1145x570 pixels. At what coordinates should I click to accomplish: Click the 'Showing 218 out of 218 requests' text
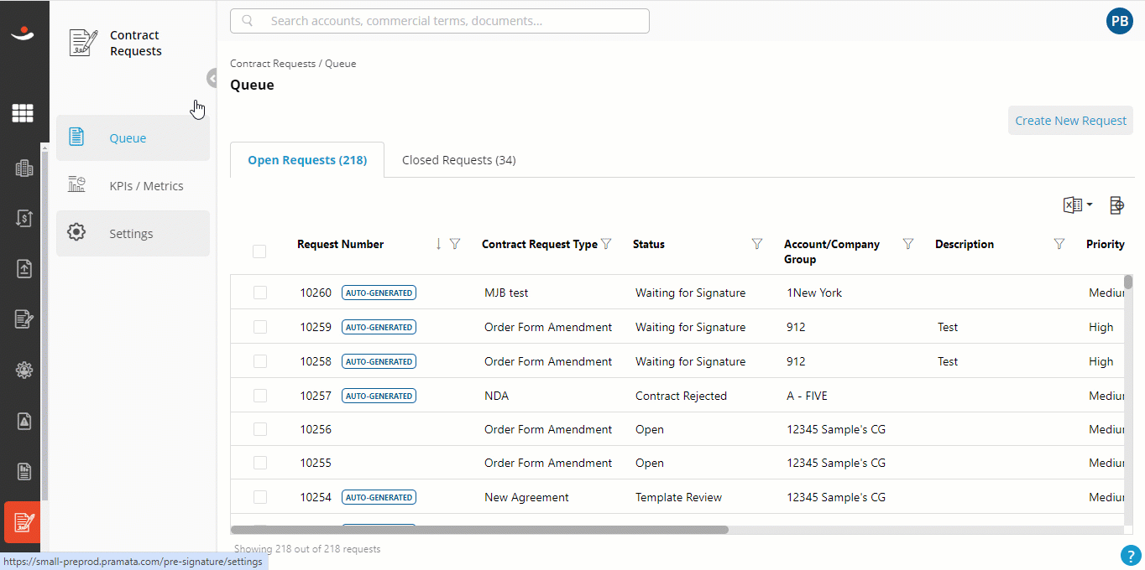(307, 549)
